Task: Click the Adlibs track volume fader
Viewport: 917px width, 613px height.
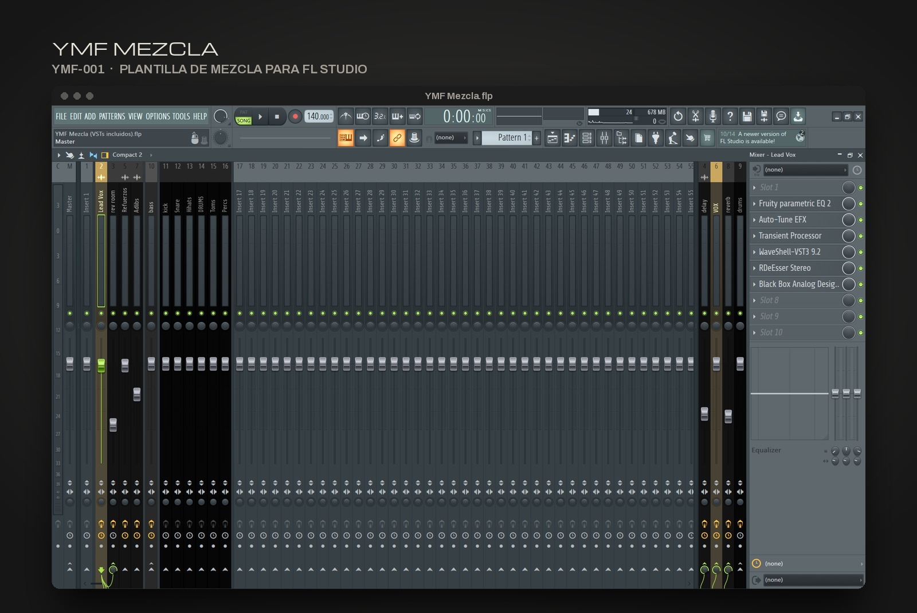Action: click(137, 394)
